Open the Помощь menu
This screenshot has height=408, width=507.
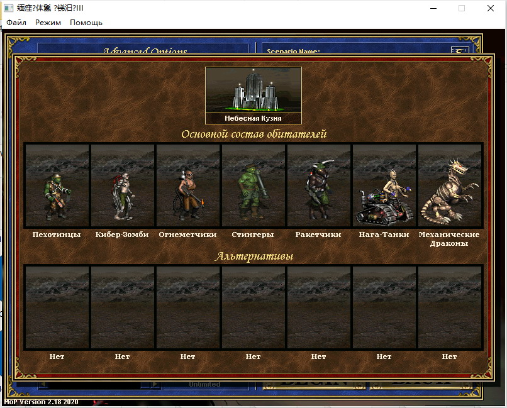(x=86, y=23)
